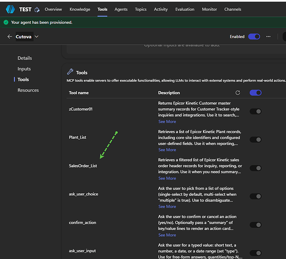Click the green checkmark success icon

pos(6,22)
